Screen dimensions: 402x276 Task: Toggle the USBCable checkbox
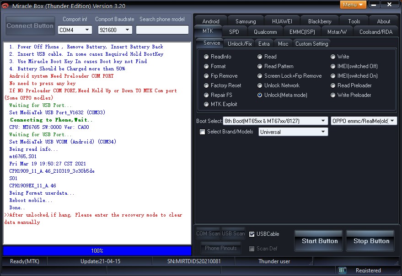click(252, 234)
